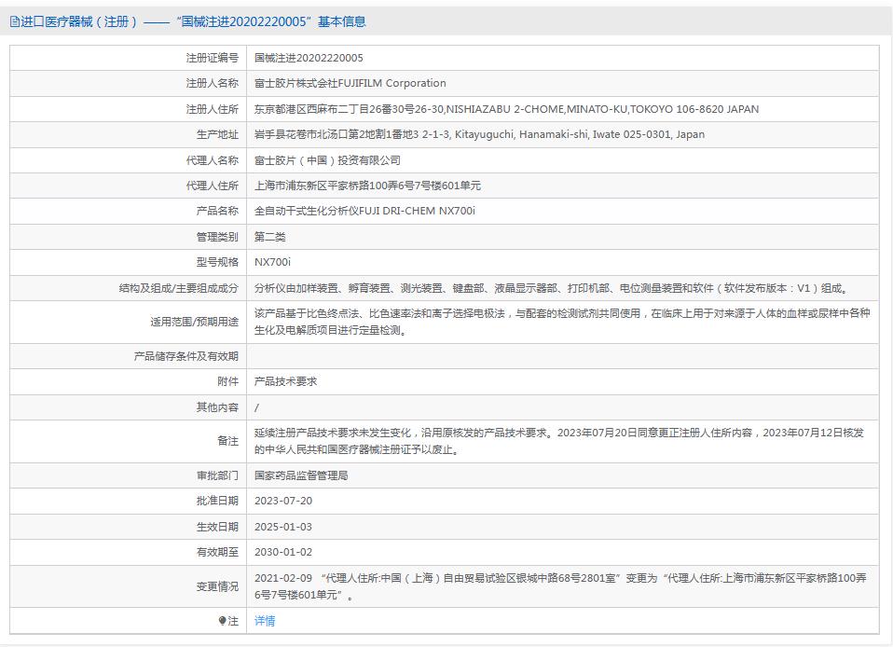Click the model specification value NX700i
893x647 pixels.
pos(272,262)
